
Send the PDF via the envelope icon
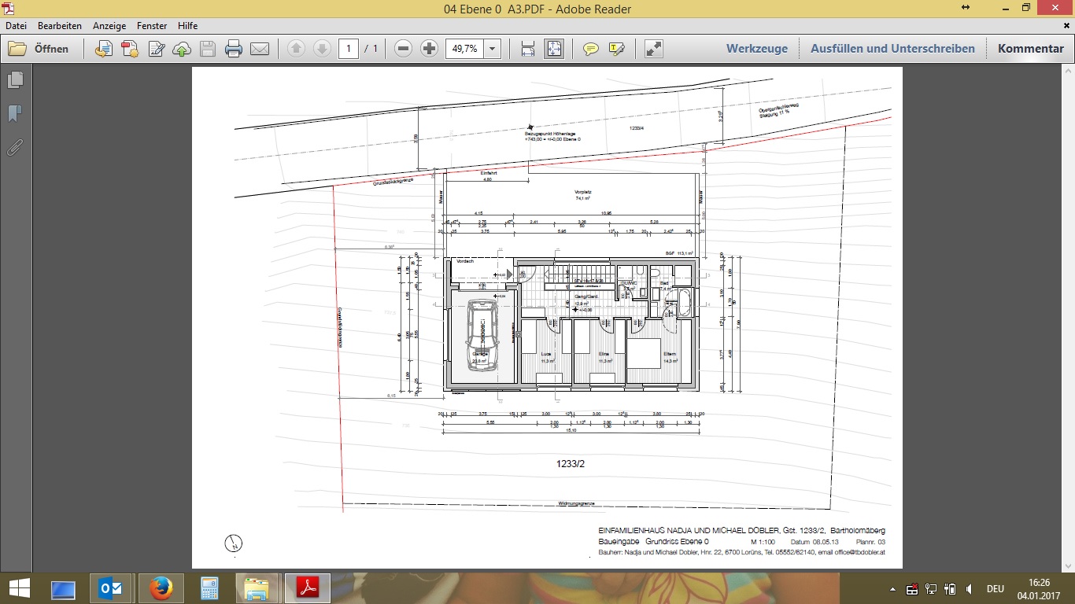[260, 49]
